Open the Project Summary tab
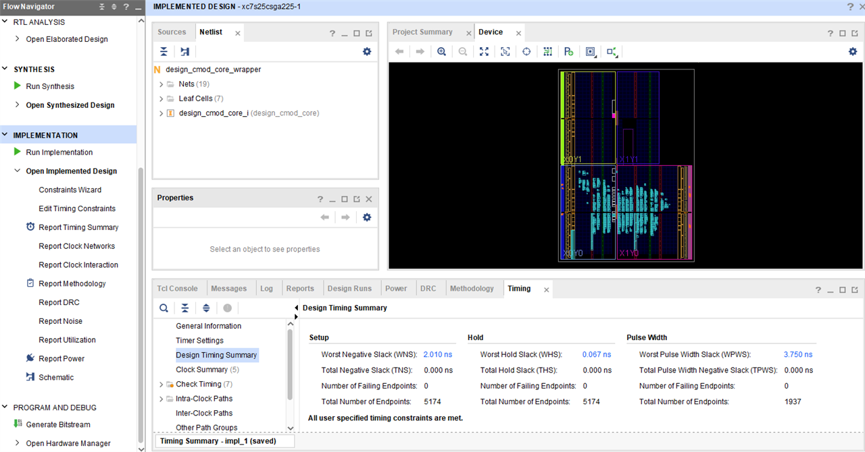 pyautogui.click(x=422, y=32)
